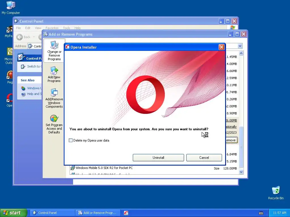This screenshot has height=217, width=290.
Task: Click the Switch to view link
Action: coord(34,66)
